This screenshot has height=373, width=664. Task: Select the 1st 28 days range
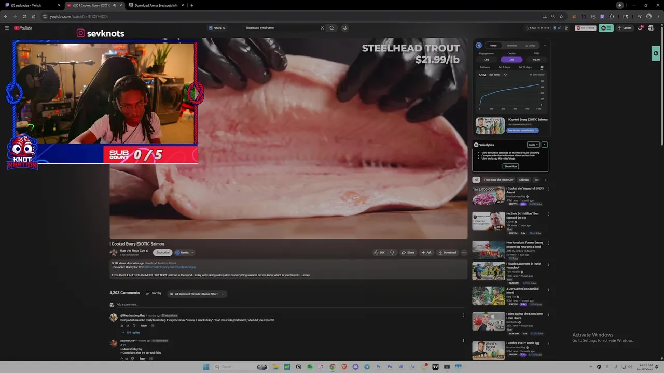pyautogui.click(x=524, y=67)
